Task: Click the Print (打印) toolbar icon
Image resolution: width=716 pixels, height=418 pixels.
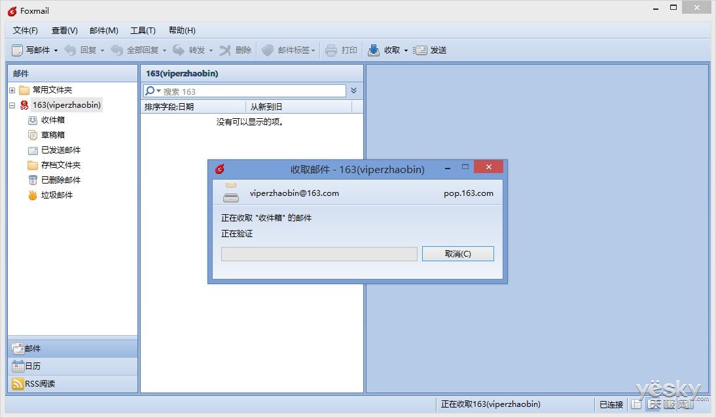Action: pyautogui.click(x=331, y=50)
